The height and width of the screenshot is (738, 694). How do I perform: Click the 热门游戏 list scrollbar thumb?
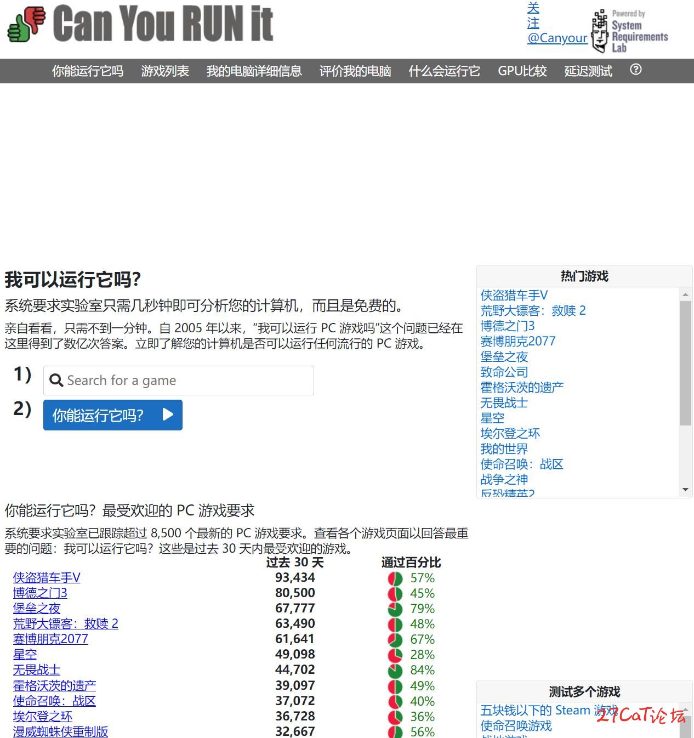(685, 363)
